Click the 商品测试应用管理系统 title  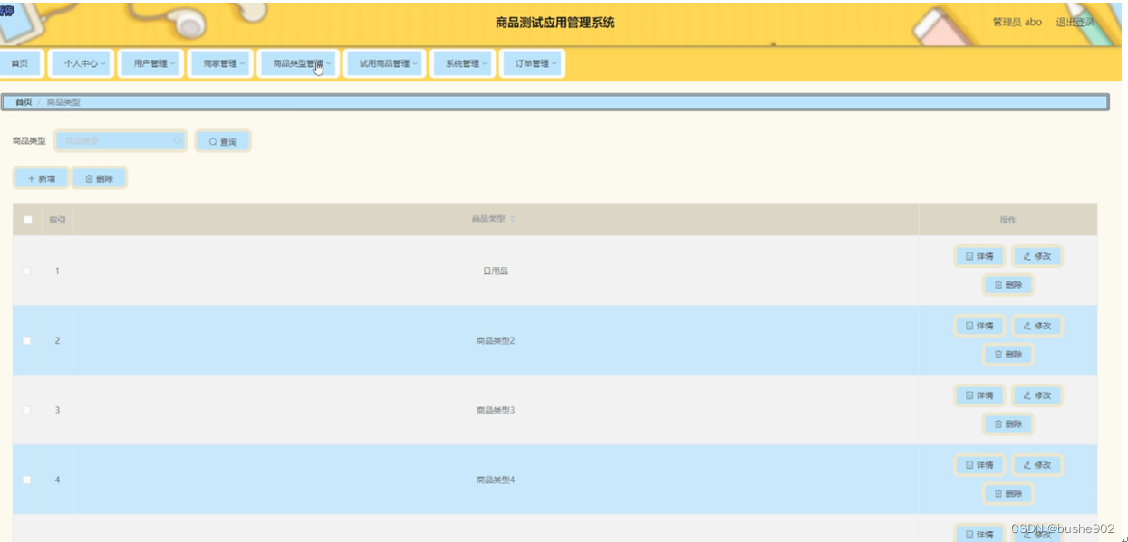coord(554,23)
